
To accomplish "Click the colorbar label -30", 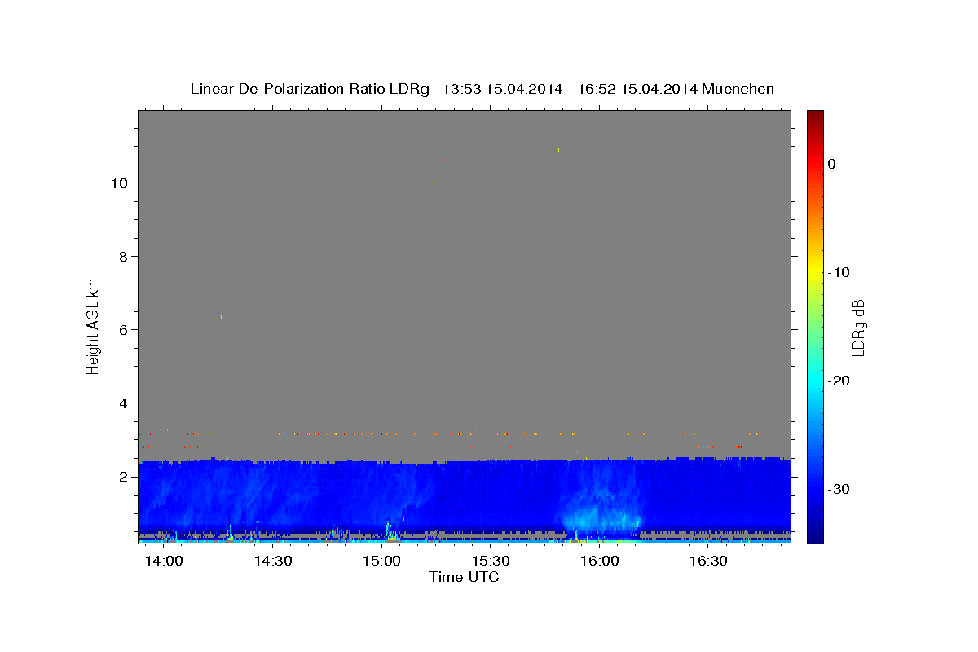I will [x=839, y=489].
